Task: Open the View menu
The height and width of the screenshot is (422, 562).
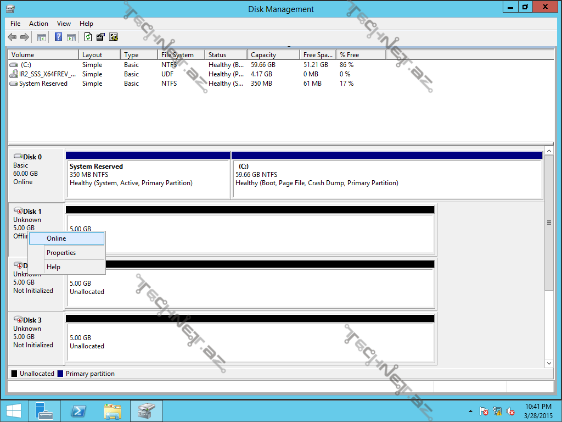Action: pyautogui.click(x=64, y=24)
